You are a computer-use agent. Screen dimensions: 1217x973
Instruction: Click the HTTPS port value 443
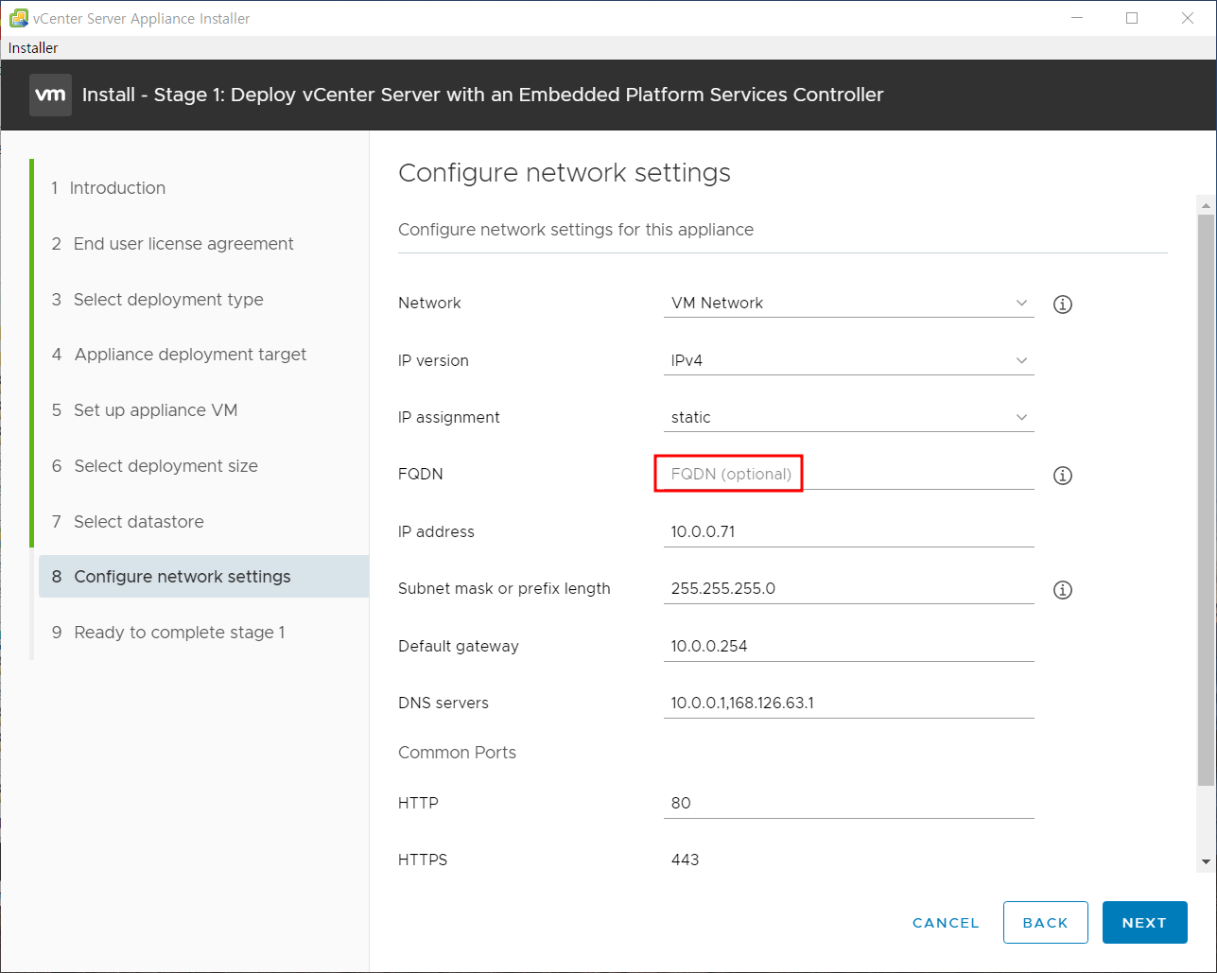tap(685, 860)
